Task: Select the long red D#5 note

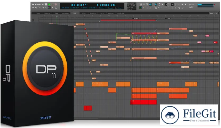Action: pyautogui.click(x=144, y=33)
